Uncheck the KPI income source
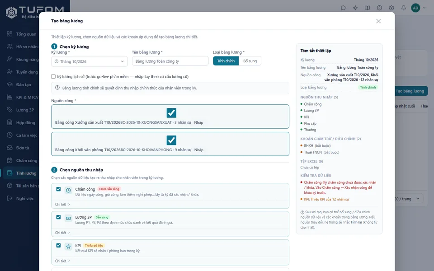The width and height of the screenshot is (434, 271). coord(58,245)
